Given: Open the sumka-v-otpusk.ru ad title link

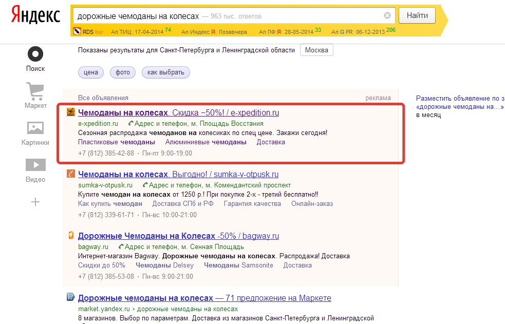Looking at the screenshot, I should pyautogui.click(x=178, y=175).
